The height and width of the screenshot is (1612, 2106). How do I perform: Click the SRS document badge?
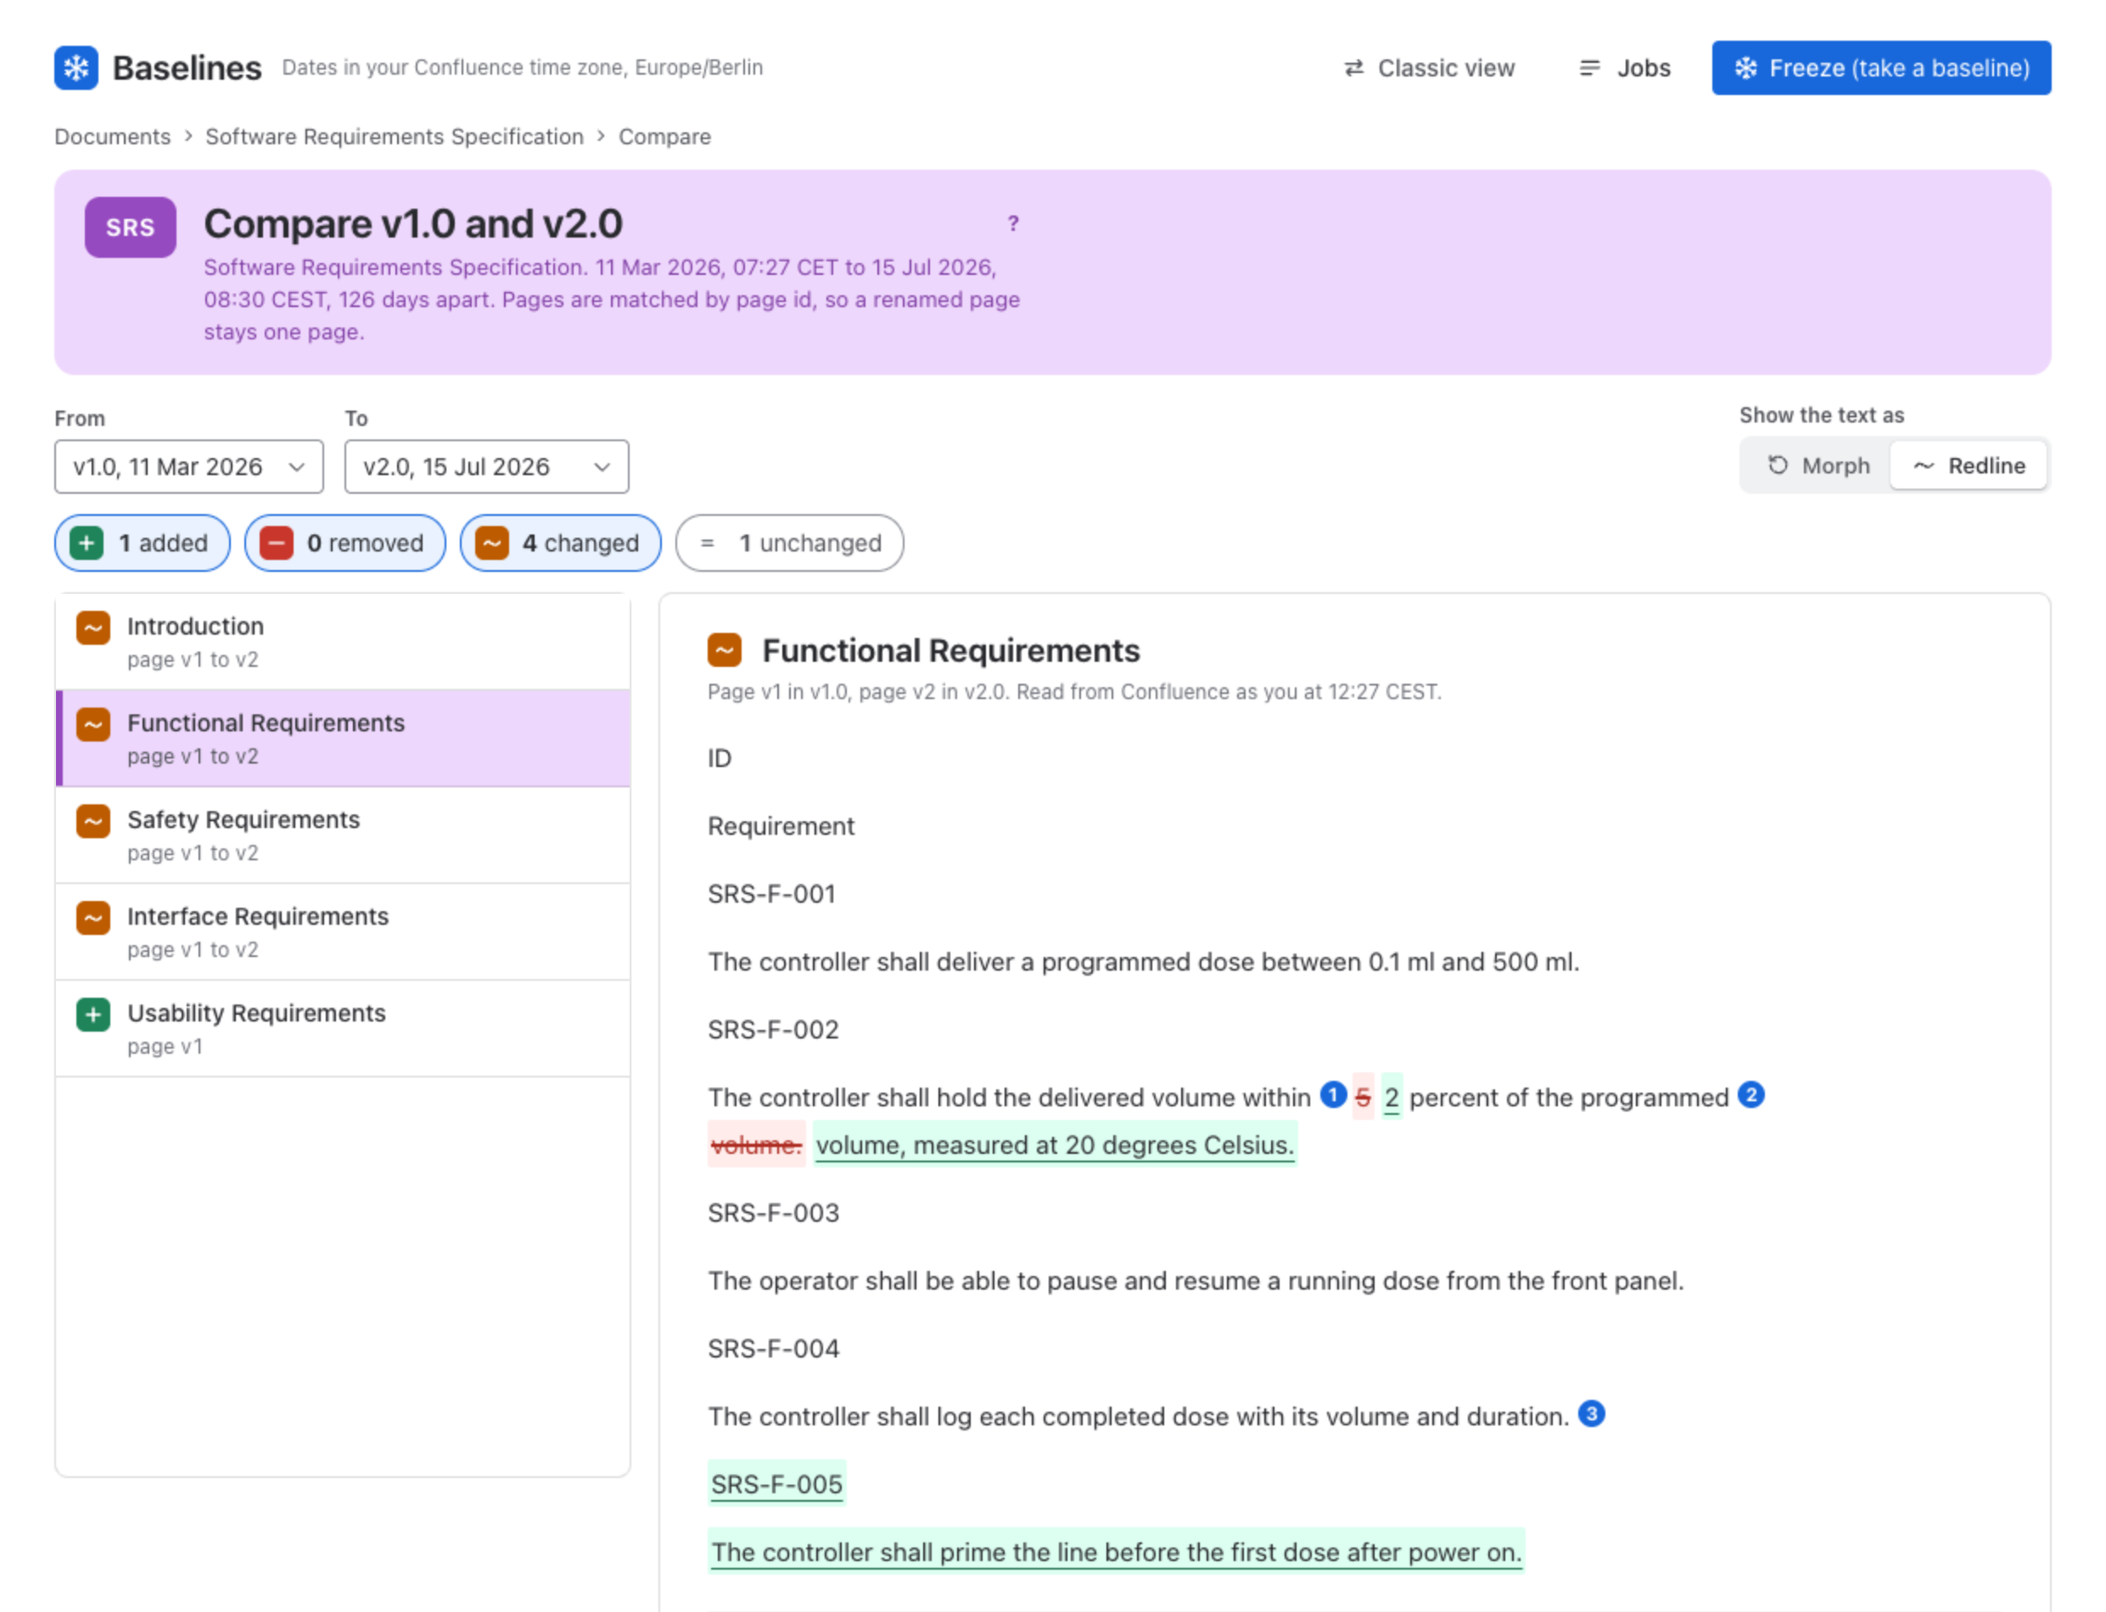pos(131,227)
